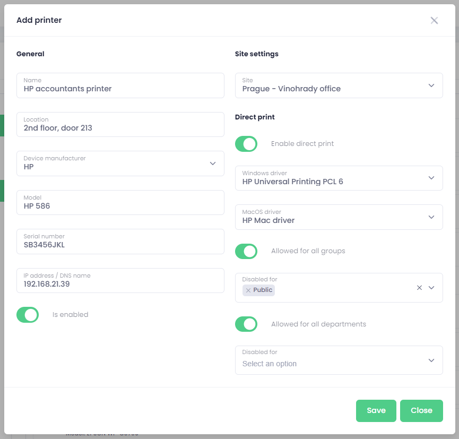Open the Device manufacturer dropdown
Image resolution: width=459 pixels, height=439 pixels.
click(120, 163)
